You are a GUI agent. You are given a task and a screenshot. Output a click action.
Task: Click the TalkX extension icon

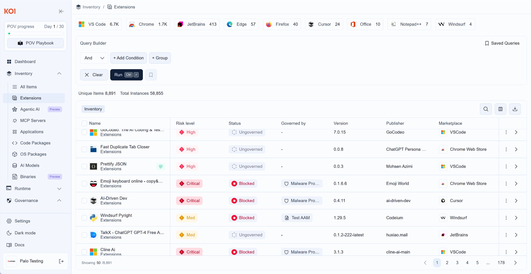click(x=93, y=235)
